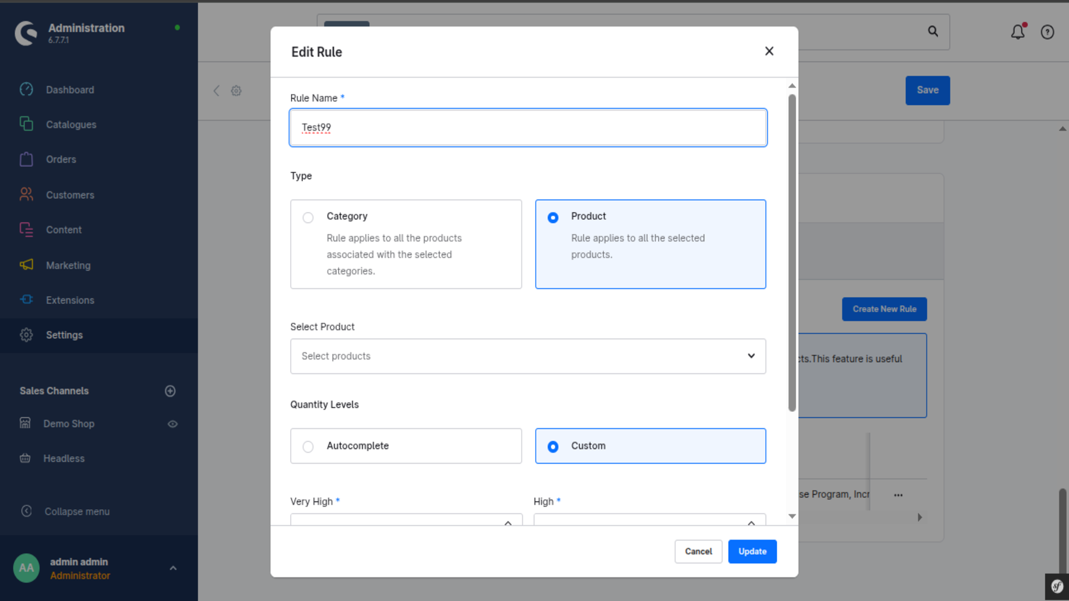Viewport: 1069px width, 601px height.
Task: Click the Shopware logo in sidebar
Action: (26, 33)
